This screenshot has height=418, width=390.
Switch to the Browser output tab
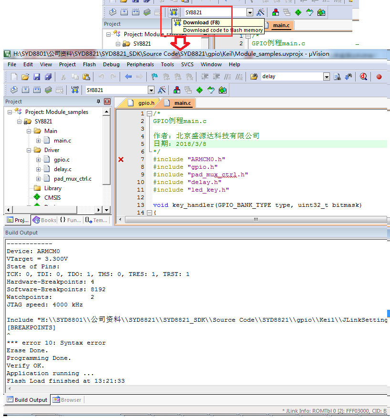pyautogui.click(x=67, y=400)
